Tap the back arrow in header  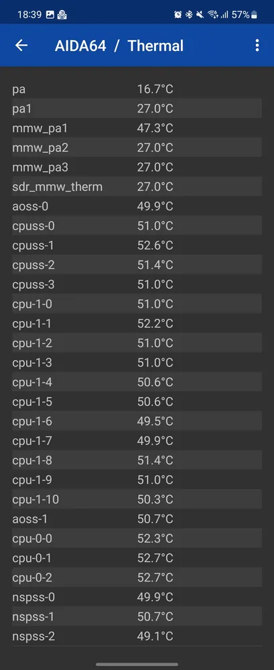point(21,46)
